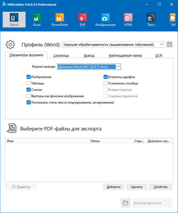Click the Добавить button
178x213 pixels.
point(114,187)
